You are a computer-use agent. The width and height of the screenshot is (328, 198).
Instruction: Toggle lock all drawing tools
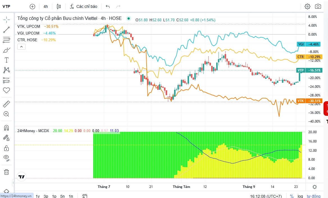tap(6, 148)
